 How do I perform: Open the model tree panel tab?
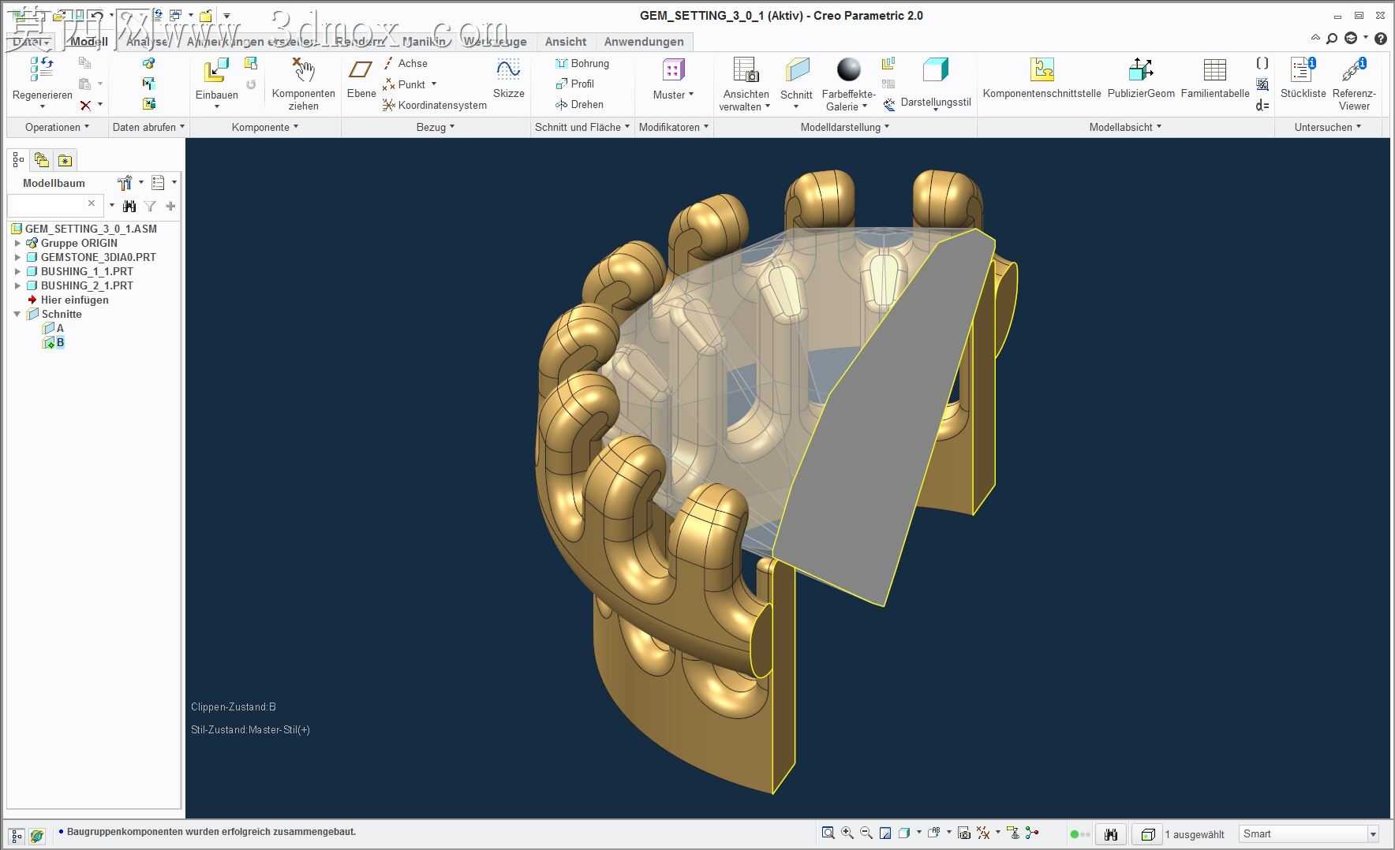(x=18, y=160)
